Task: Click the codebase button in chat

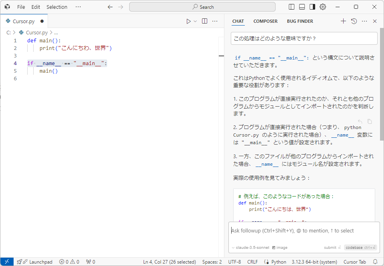Action: pos(360,248)
